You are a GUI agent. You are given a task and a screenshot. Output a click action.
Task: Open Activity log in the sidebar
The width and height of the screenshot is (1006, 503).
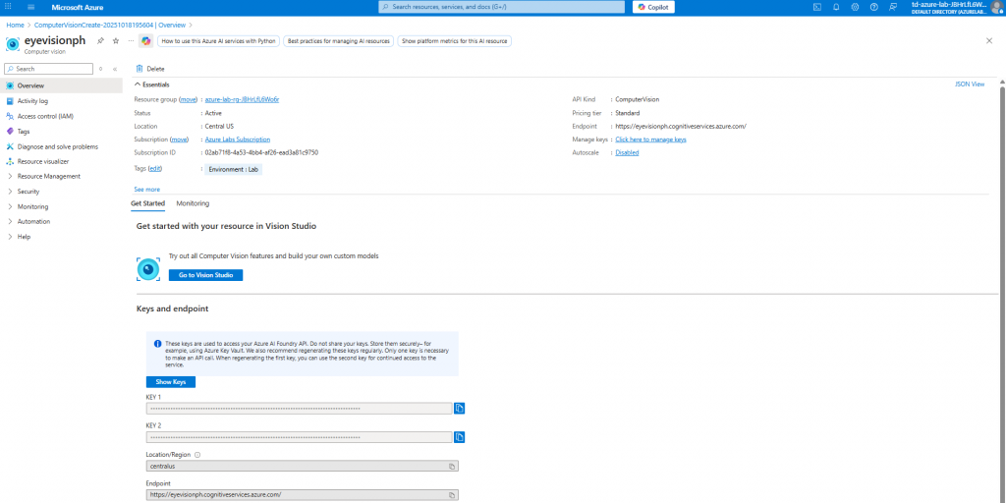coord(32,100)
